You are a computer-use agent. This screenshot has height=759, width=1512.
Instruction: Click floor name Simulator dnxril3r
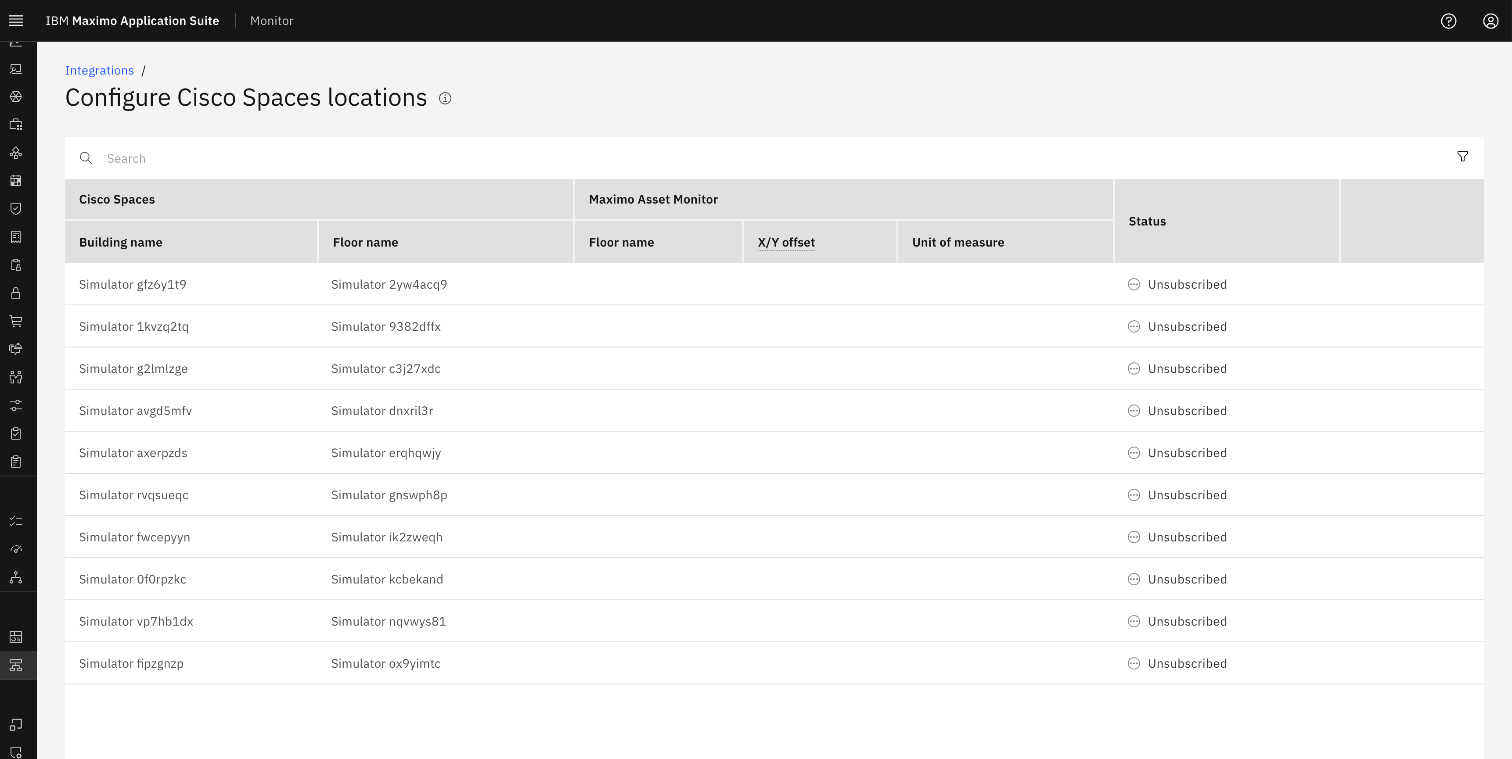pos(382,411)
